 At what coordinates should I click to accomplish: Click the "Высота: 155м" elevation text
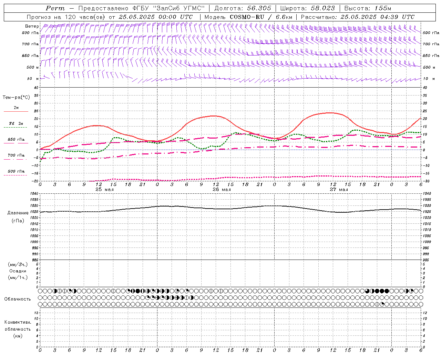point(368,8)
